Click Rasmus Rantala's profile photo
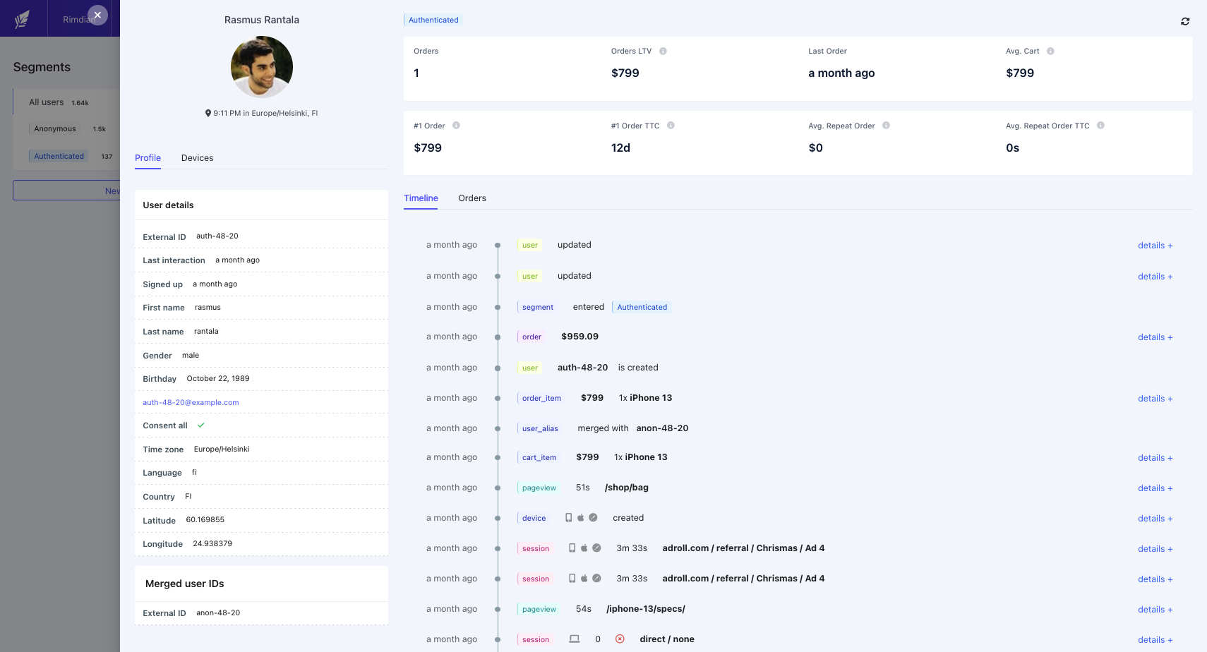The height and width of the screenshot is (652, 1207). coord(262,67)
